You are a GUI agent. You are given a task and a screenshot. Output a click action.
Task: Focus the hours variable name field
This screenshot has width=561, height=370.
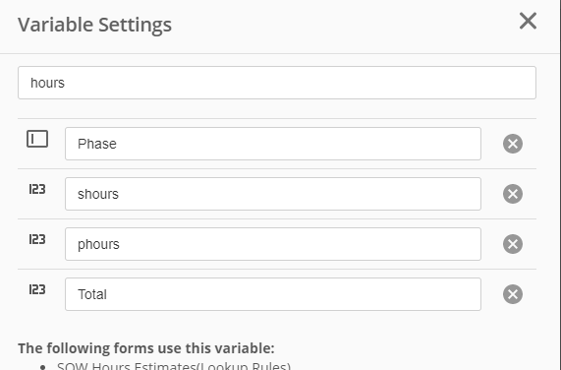click(277, 83)
